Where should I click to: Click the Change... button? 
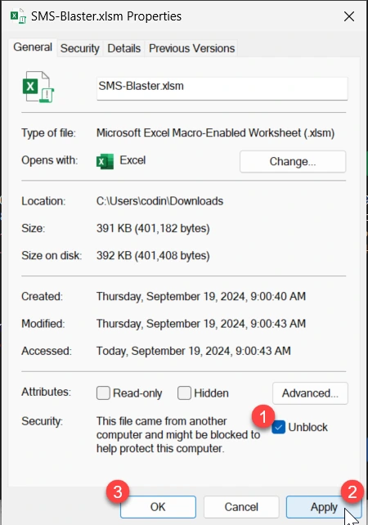(293, 161)
